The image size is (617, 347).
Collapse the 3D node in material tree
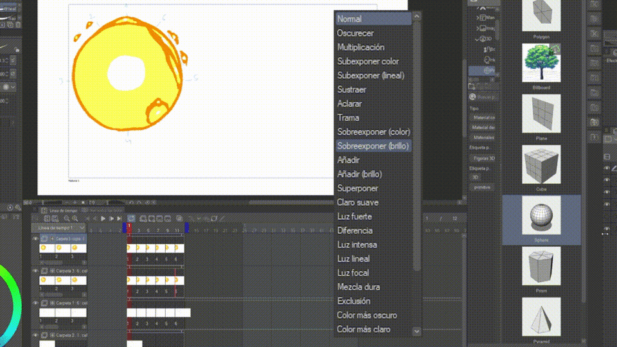(477, 39)
